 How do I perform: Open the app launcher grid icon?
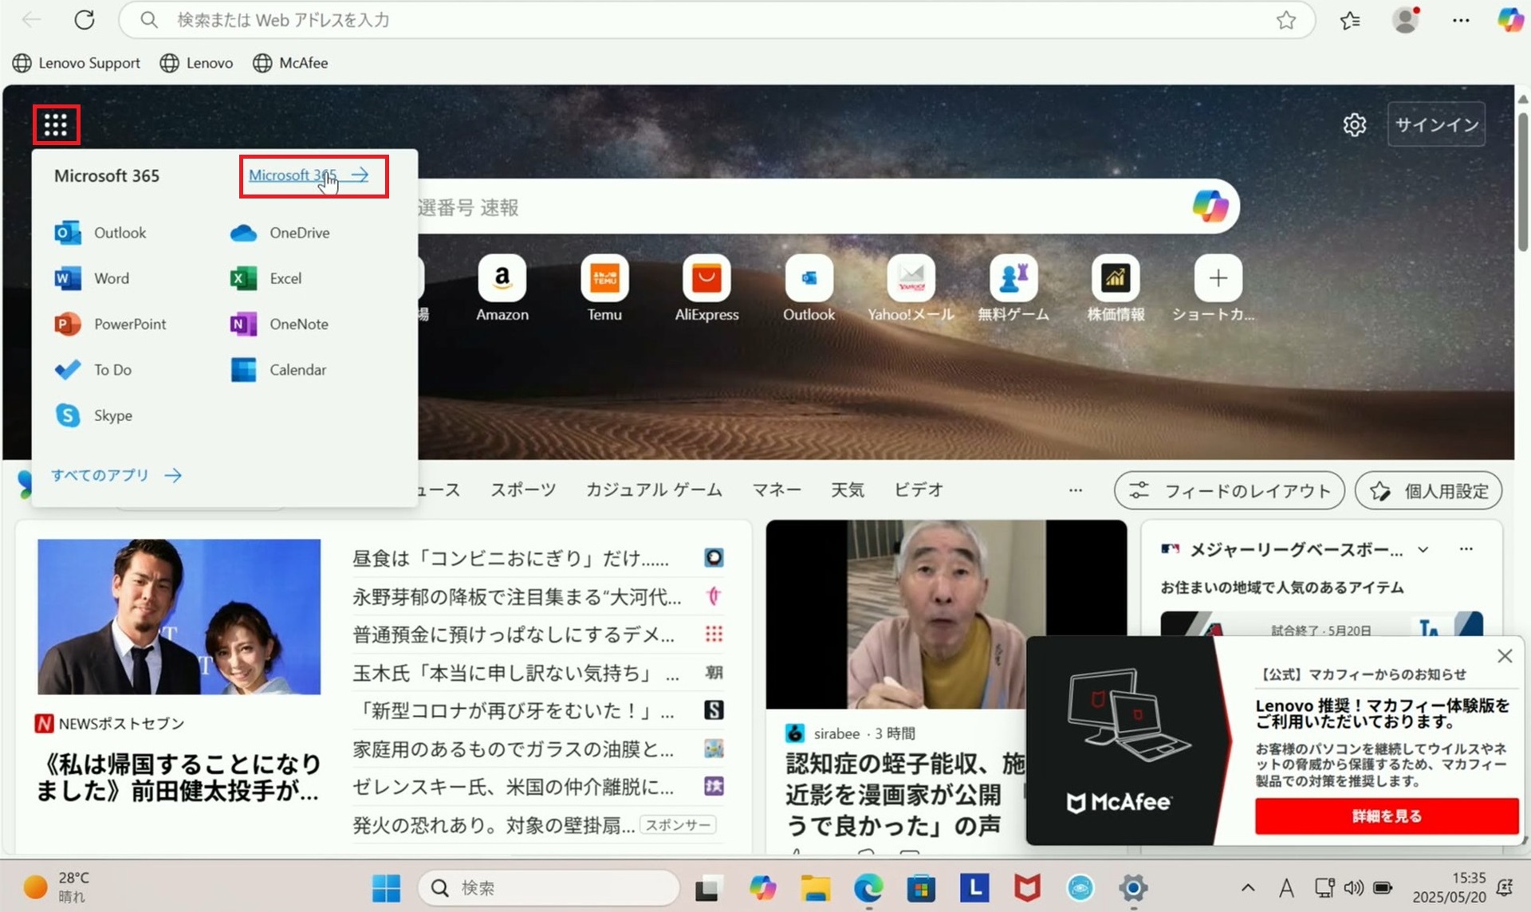(56, 124)
